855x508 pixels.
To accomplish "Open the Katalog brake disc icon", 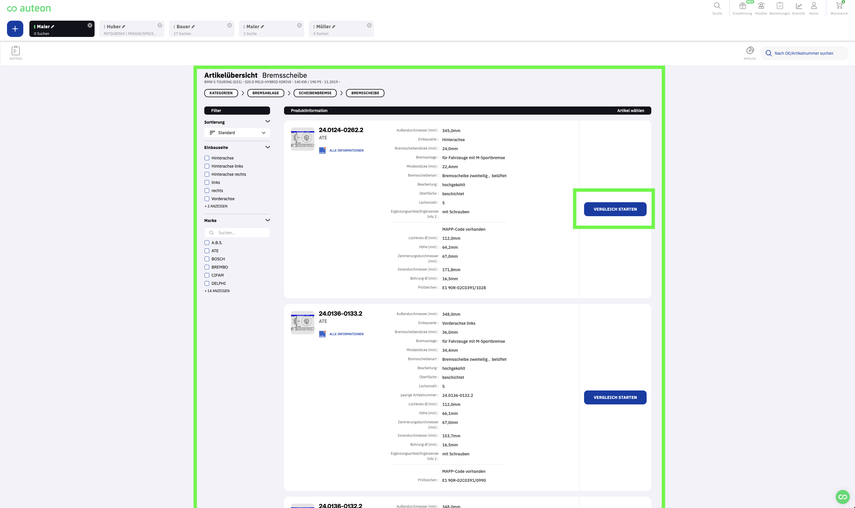I will (x=750, y=51).
